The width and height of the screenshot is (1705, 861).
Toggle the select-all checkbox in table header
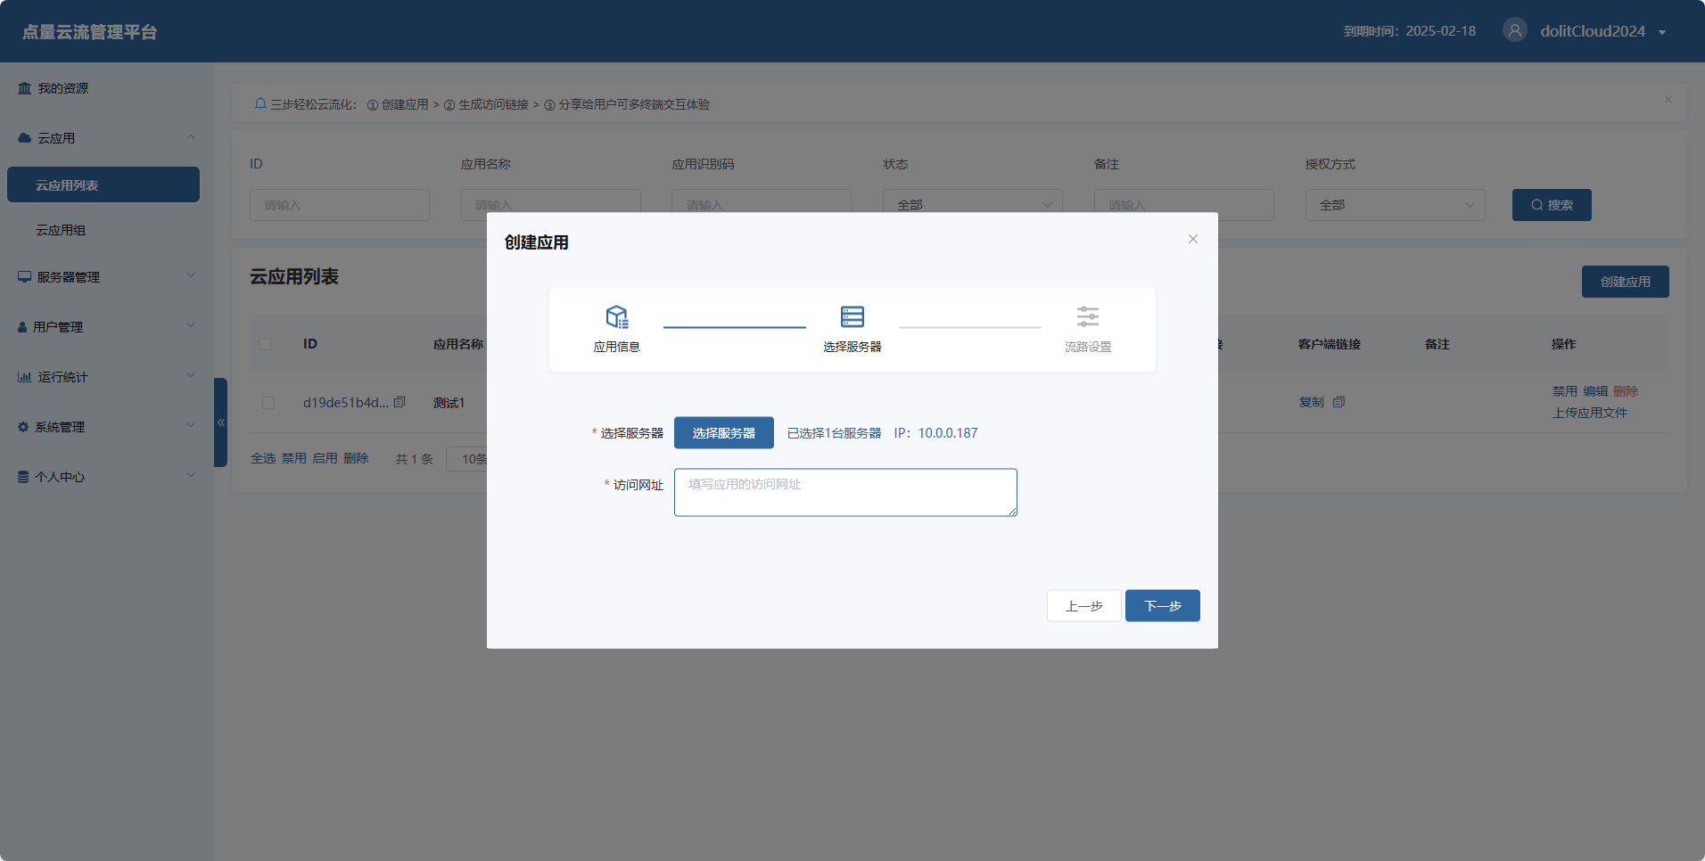265,344
